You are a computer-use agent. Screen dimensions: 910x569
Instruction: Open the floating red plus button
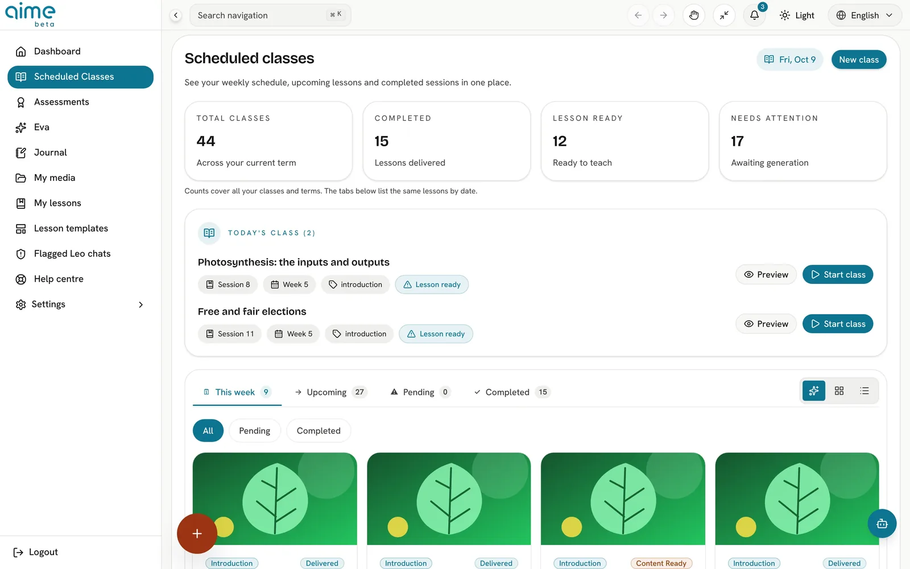click(x=197, y=534)
